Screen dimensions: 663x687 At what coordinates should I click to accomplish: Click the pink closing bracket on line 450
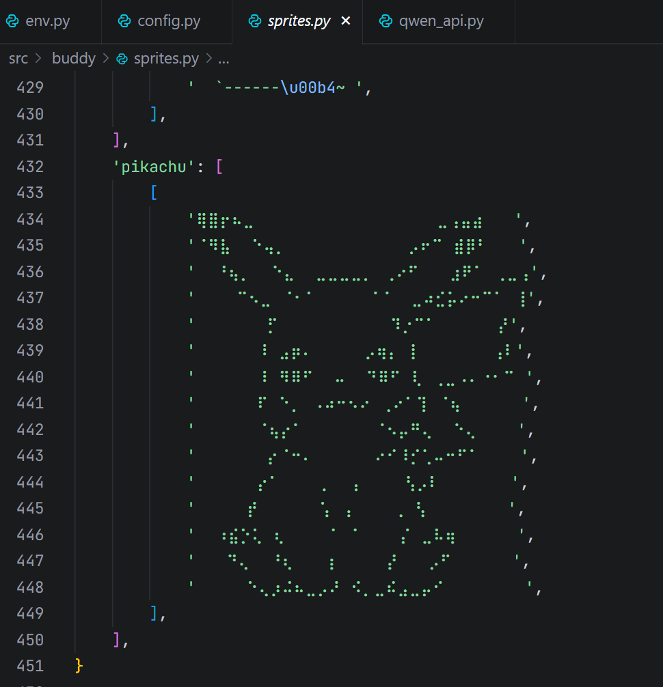pos(116,639)
